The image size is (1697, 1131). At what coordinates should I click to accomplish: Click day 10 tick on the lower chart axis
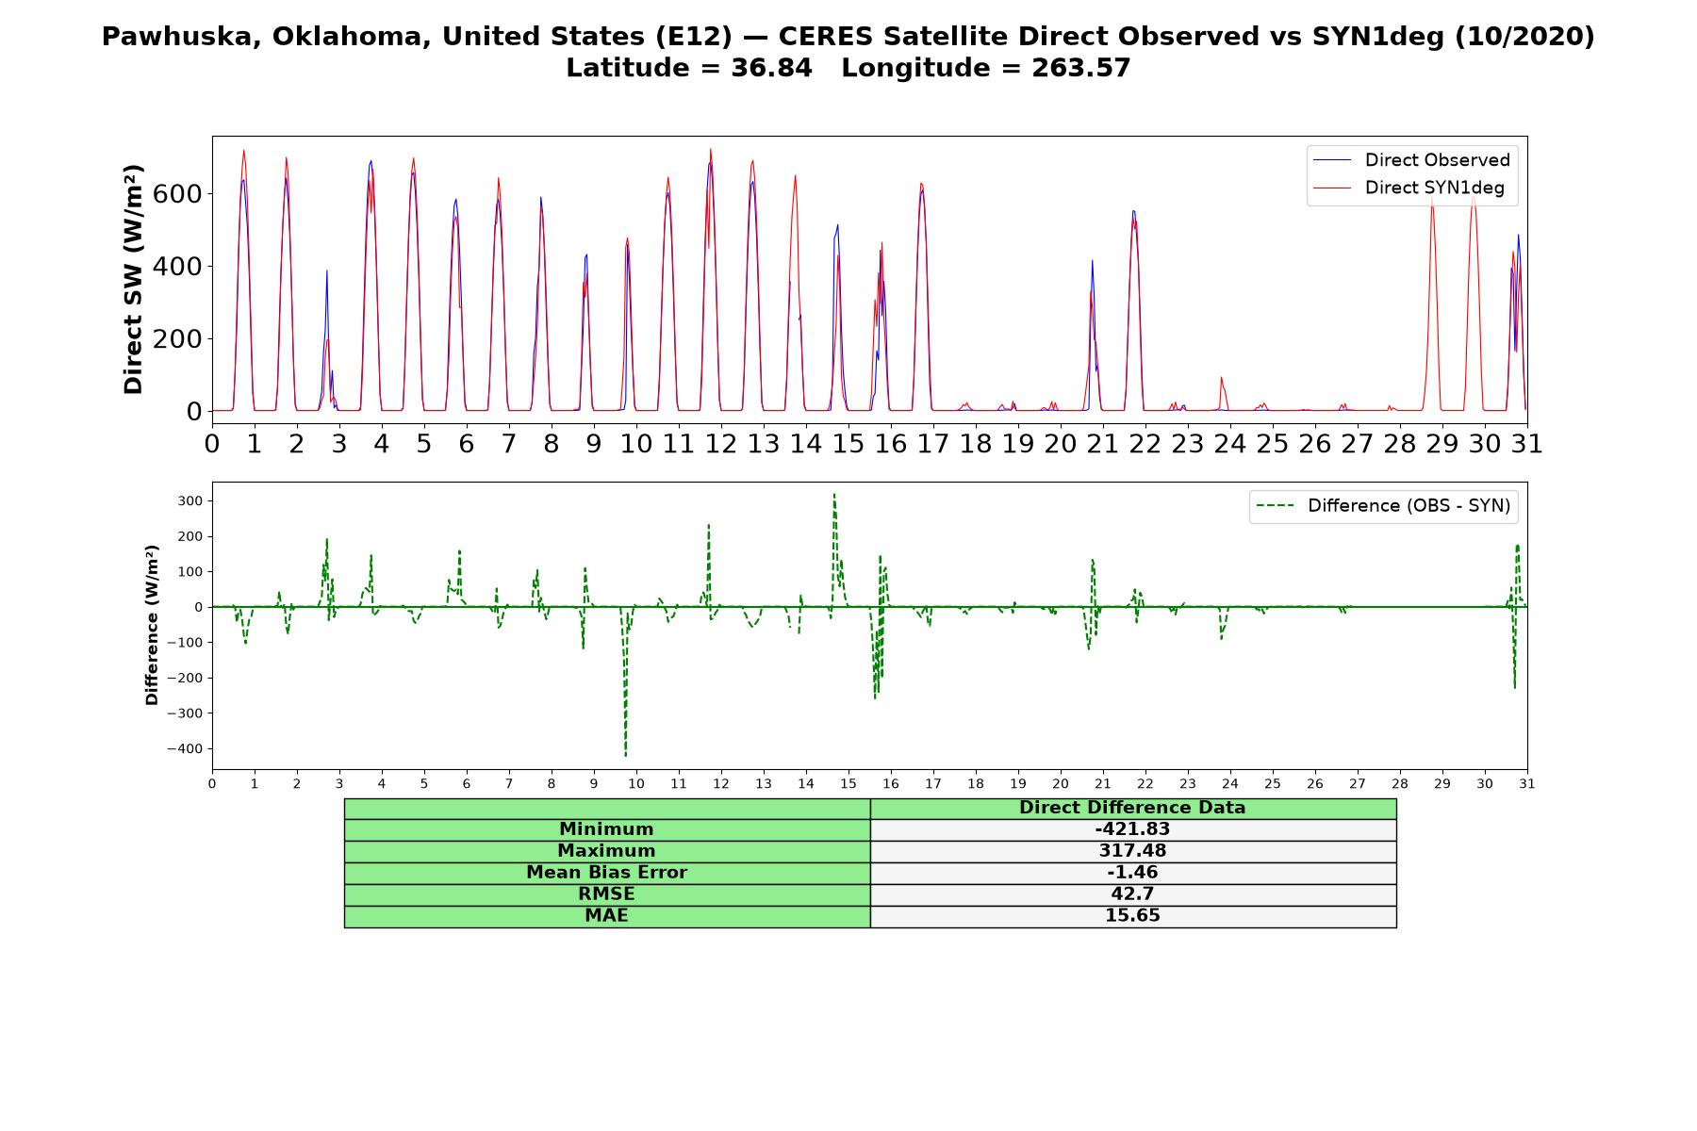click(636, 783)
